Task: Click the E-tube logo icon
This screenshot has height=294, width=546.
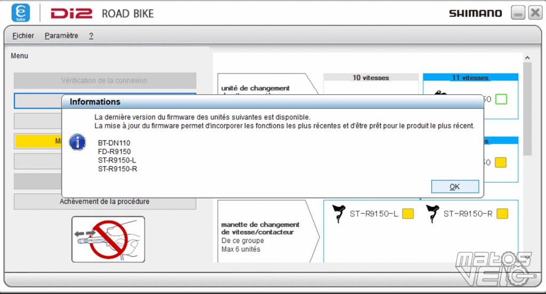Action: [x=21, y=13]
